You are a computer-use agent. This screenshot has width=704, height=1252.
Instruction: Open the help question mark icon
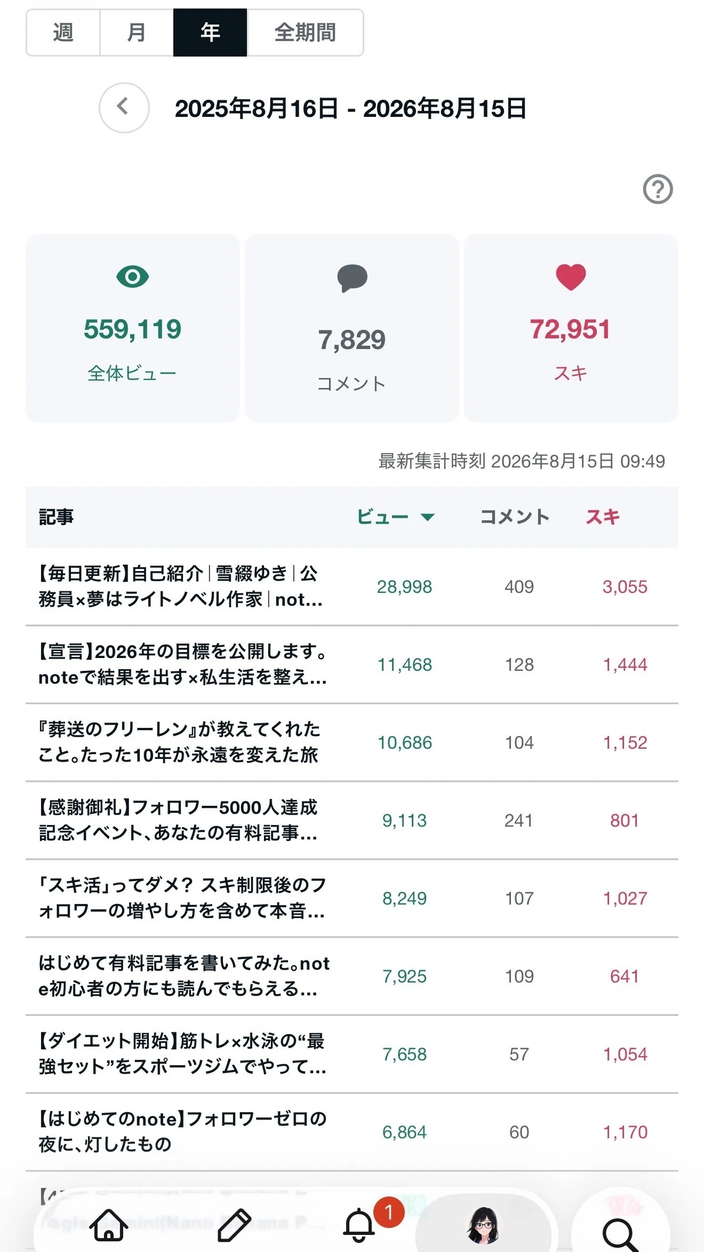658,190
